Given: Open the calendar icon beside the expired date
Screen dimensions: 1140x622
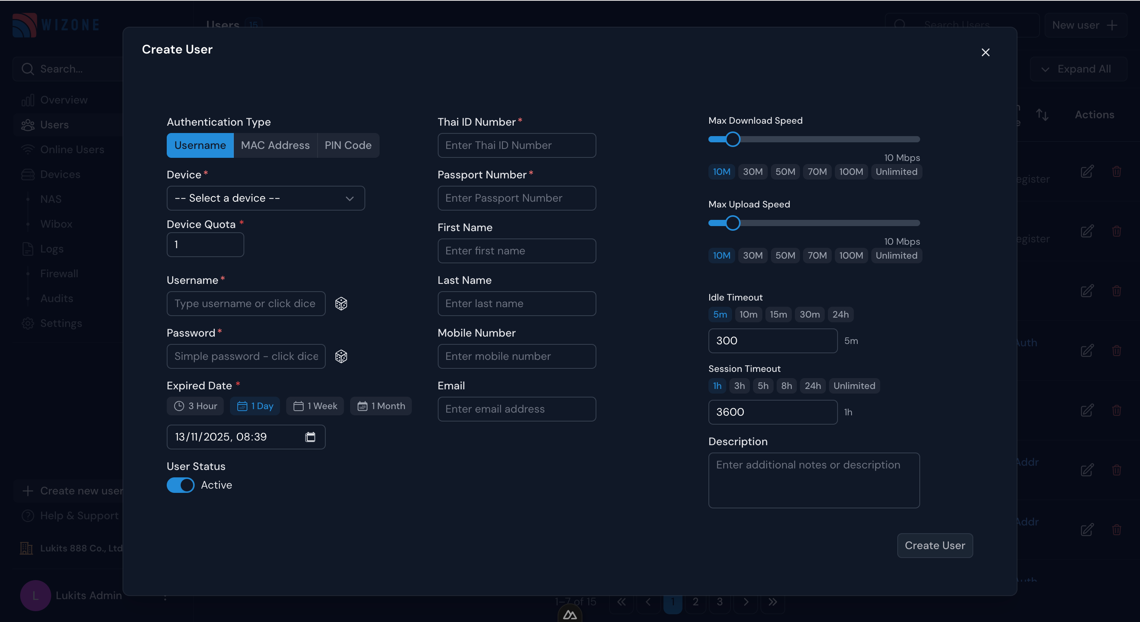Looking at the screenshot, I should (310, 437).
